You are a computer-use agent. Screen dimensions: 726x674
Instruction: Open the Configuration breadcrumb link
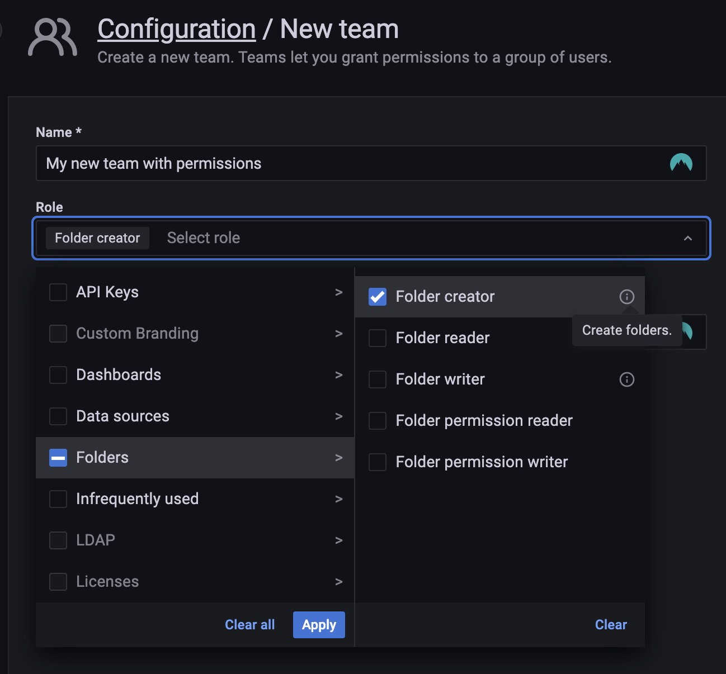click(x=176, y=29)
